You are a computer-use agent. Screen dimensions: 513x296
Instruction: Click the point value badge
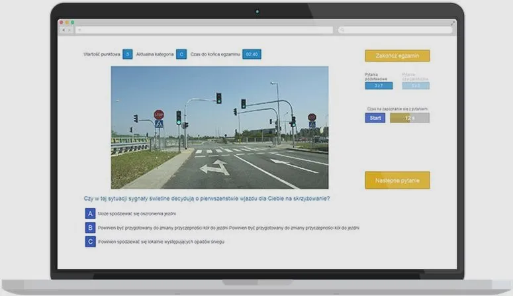[x=128, y=54]
